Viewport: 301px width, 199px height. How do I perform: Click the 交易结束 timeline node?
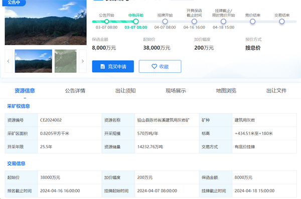[x=282, y=21]
